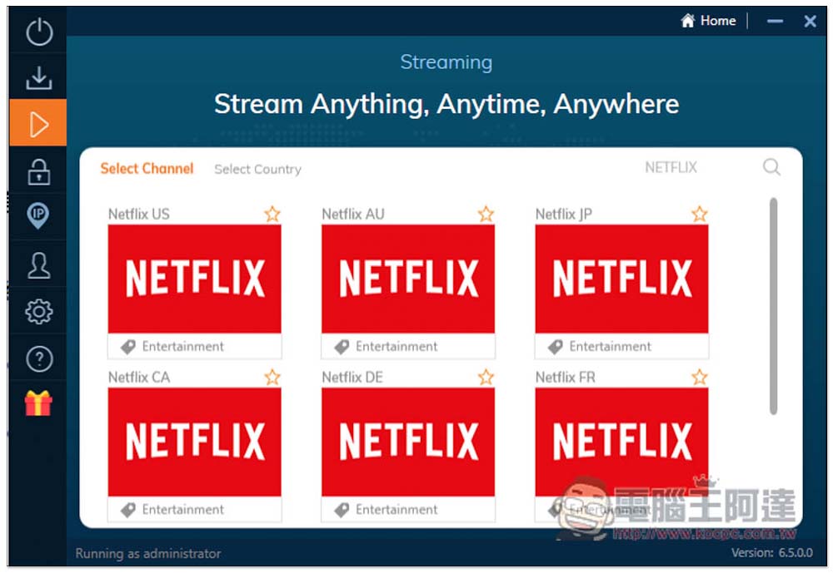
Task: Select the streaming play icon
Action: click(39, 124)
